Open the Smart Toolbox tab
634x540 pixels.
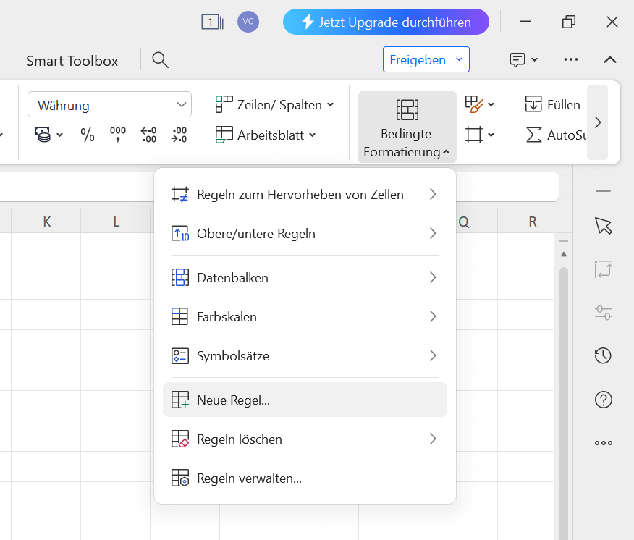point(72,61)
